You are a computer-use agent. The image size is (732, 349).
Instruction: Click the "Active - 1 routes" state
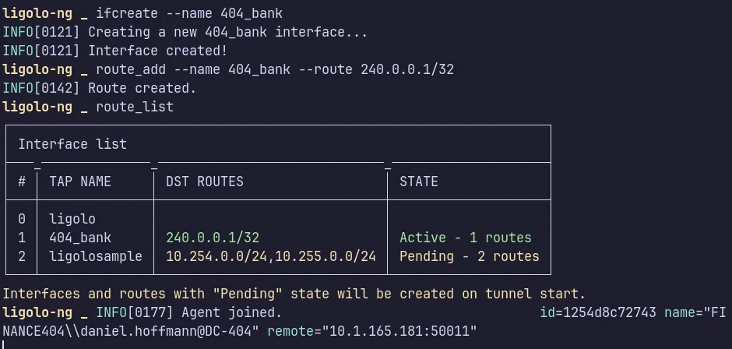(466, 238)
